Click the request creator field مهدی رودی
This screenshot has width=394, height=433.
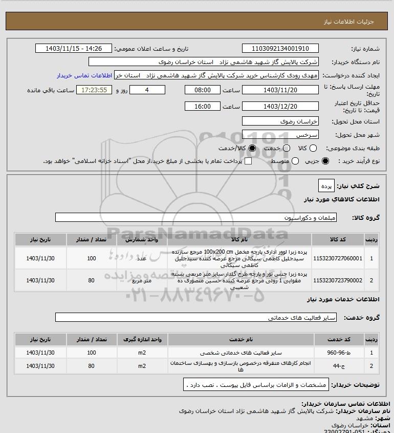tap(216, 75)
